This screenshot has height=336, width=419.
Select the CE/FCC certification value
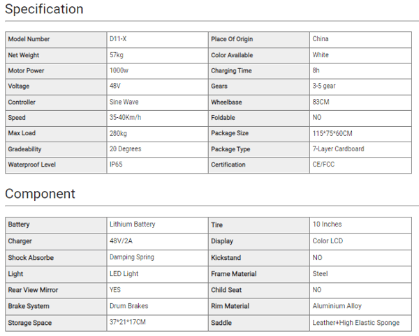[325, 165]
